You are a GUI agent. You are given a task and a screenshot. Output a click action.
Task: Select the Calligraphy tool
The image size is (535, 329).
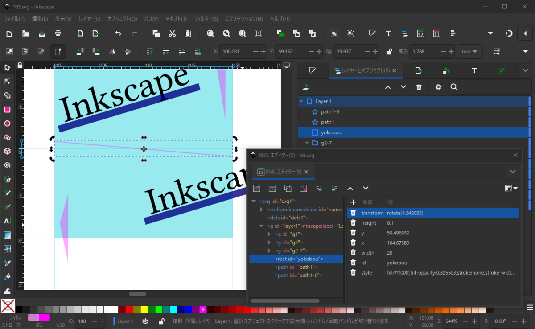click(7, 207)
